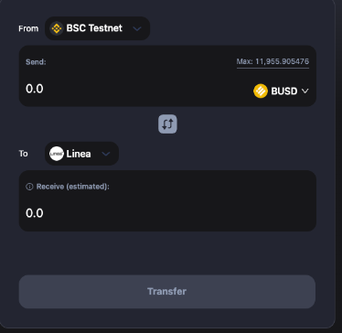Viewport: 342px width, 333px height.
Task: Select the BSC Testnet source network name
Action: [x=94, y=28]
